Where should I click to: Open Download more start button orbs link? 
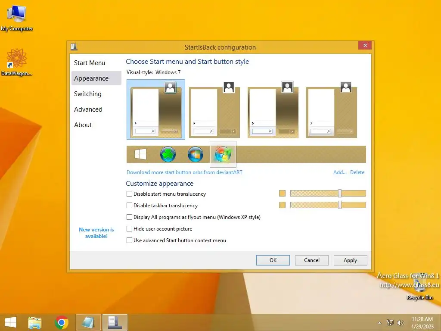[184, 172]
